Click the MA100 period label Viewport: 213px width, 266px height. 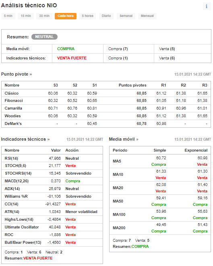(x=119, y=215)
